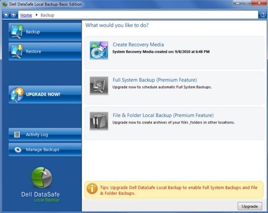Click the 'System Recovery Media created on' text
This screenshot has width=268, height=213.
[x=161, y=52]
